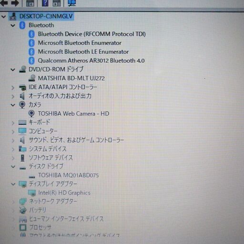This screenshot has height=244, width=244.
Task: Open the help question mark toolbar icon
Action: point(45,3)
